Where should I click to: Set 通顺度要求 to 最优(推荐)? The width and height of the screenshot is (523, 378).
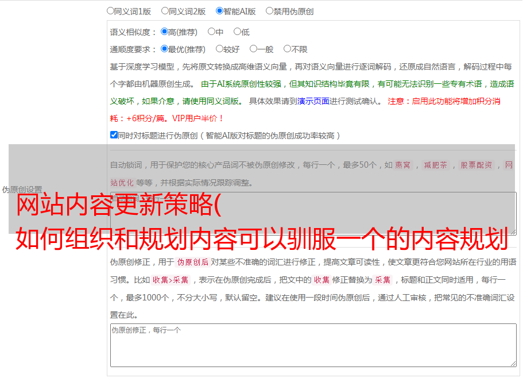[164, 49]
